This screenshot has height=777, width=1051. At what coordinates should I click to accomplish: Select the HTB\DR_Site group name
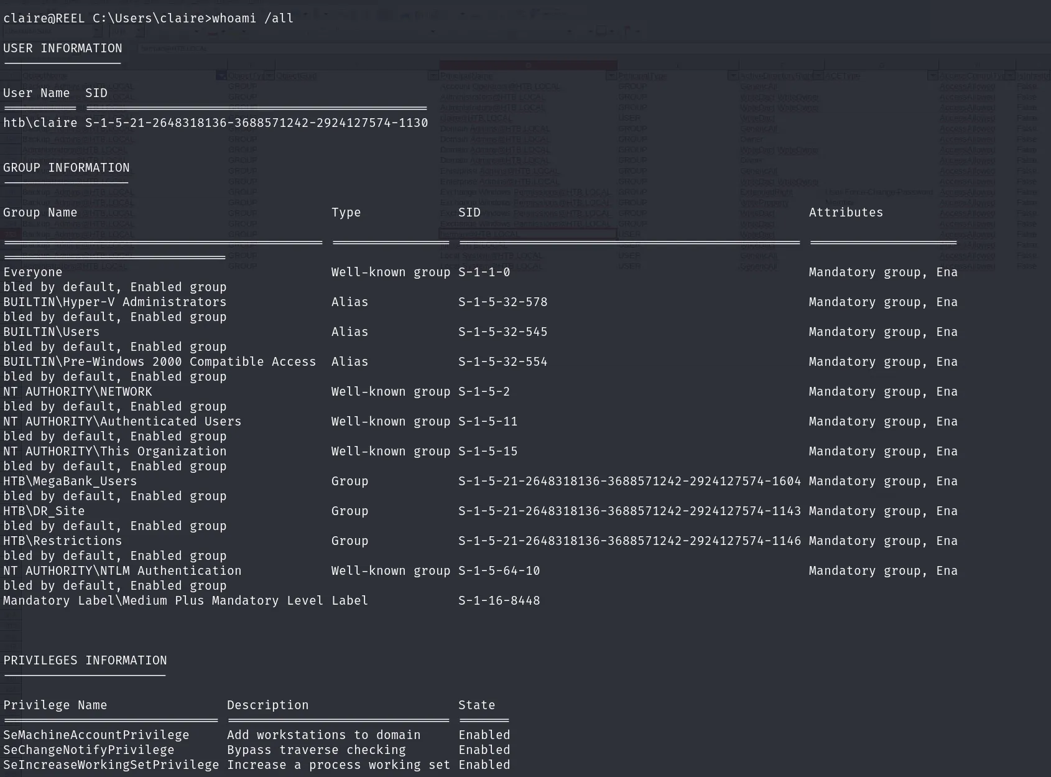pyautogui.click(x=44, y=511)
